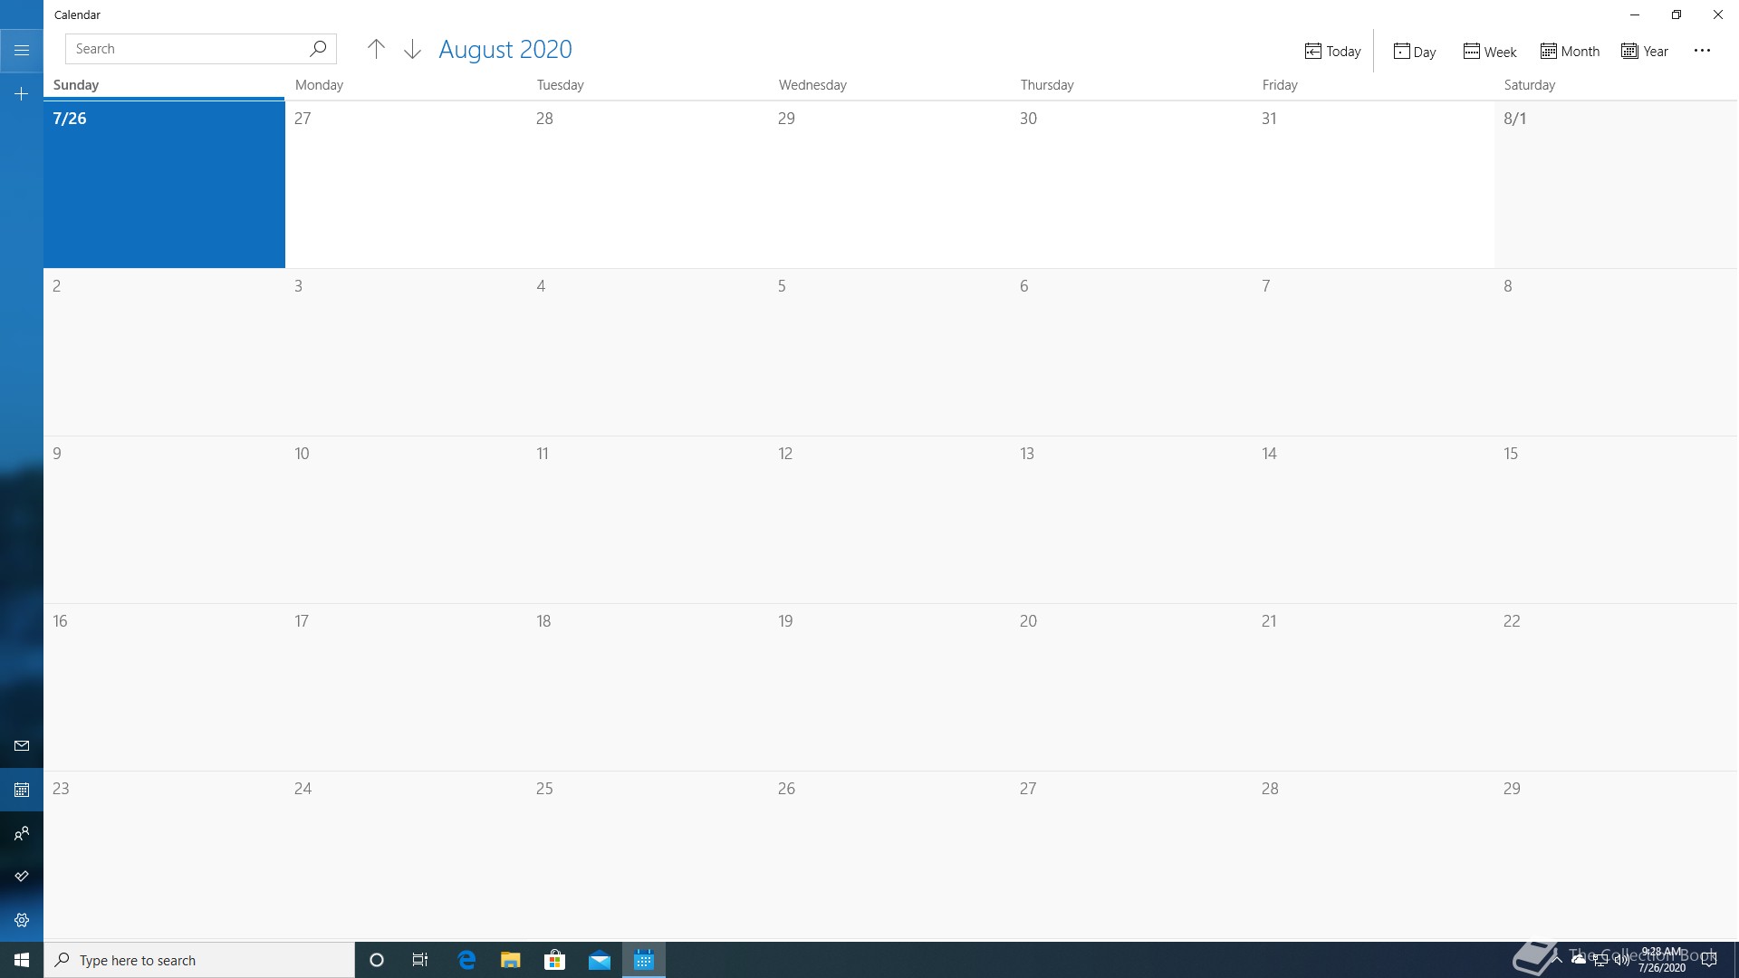
Task: Go to next month with down arrow
Action: (x=412, y=49)
